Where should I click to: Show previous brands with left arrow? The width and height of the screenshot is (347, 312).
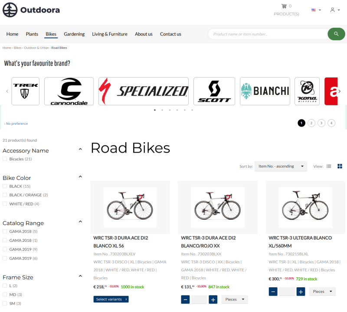tap(7, 91)
